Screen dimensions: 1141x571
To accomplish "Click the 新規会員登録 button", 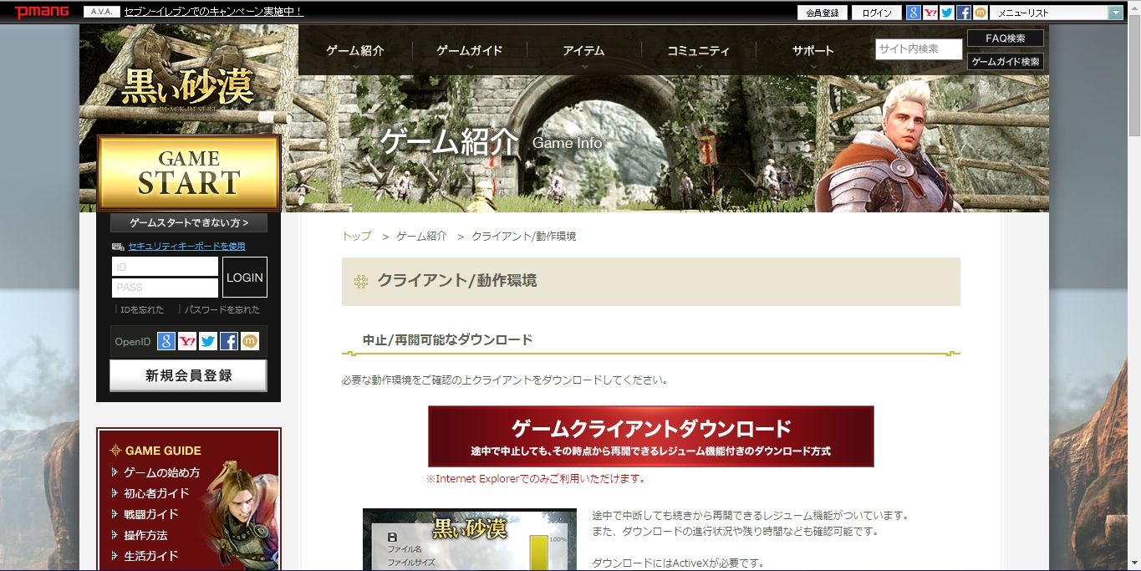I will 189,375.
